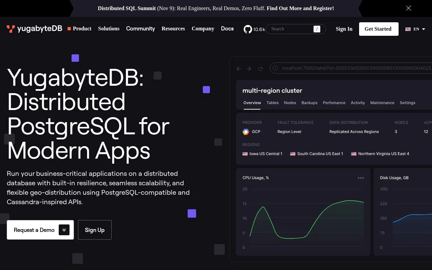The image size is (432, 270).
Task: Open the GitHub icon with 10.6k stars
Action: tap(248, 29)
